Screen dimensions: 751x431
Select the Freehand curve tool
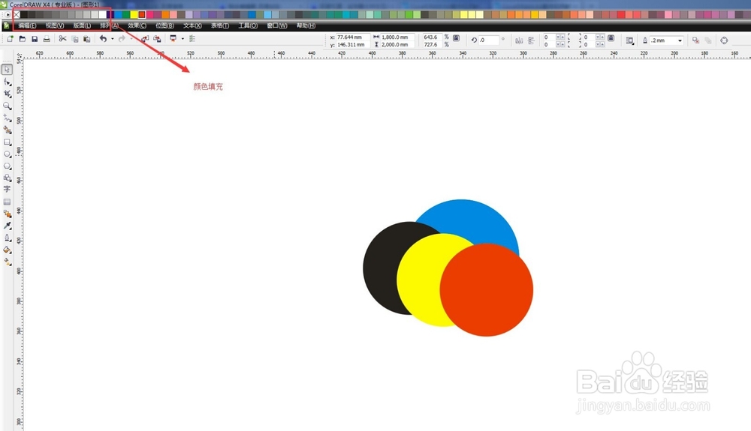click(7, 118)
